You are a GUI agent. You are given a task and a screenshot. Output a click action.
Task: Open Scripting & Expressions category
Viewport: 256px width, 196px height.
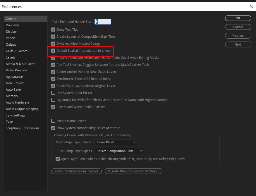(x=22, y=128)
